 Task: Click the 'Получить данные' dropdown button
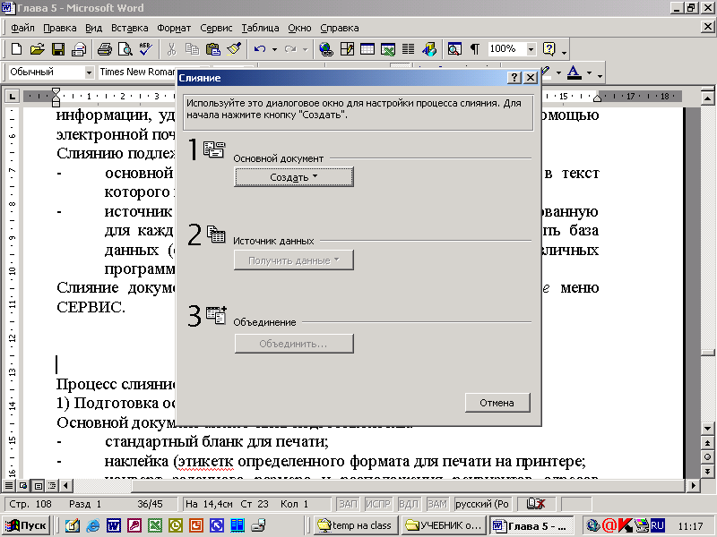(294, 260)
